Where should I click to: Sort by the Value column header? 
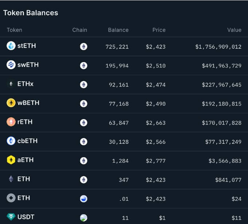click(234, 30)
